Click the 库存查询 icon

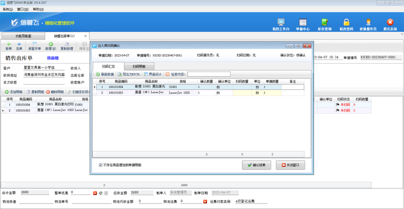(324, 24)
